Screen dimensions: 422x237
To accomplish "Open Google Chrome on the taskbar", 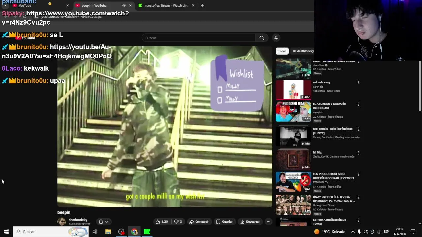I will 134,232.
